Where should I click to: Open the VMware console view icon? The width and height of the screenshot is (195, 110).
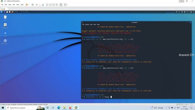pyautogui.click(x=61, y=5)
